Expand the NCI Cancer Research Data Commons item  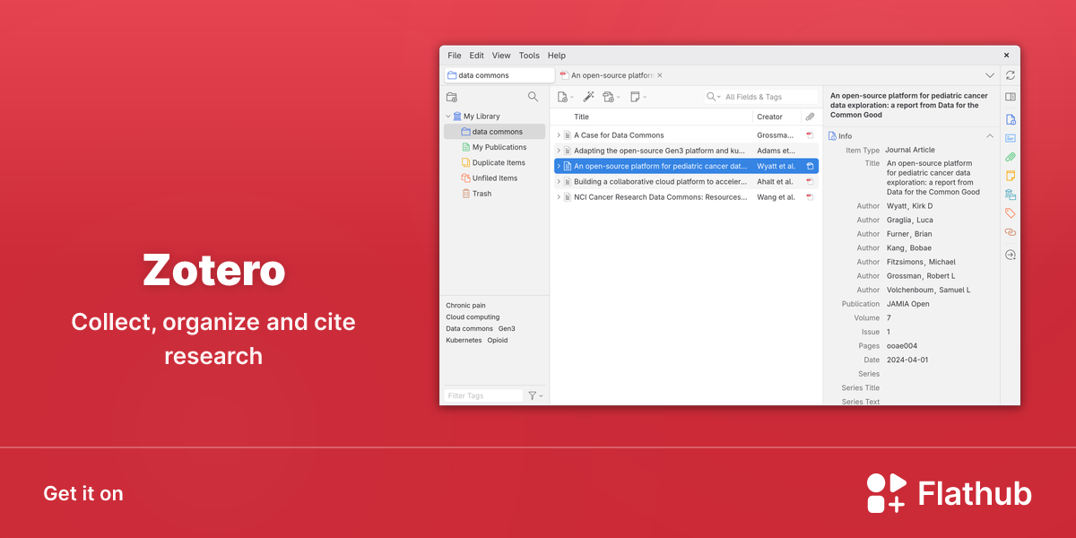coord(559,196)
